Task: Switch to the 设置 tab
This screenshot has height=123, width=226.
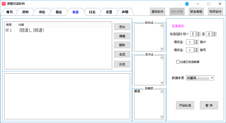Action: pyautogui.click(x=109, y=12)
